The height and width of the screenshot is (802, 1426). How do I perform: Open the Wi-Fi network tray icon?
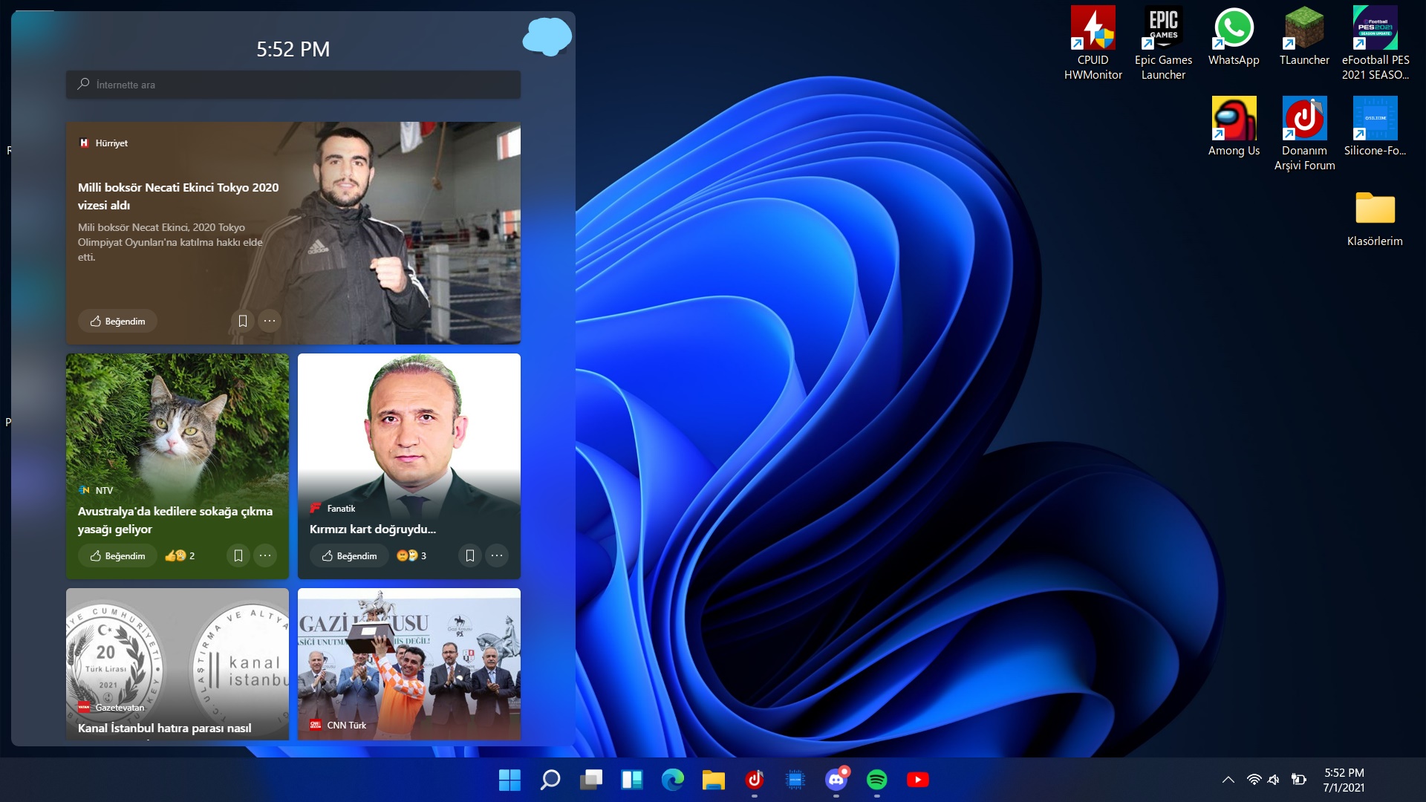click(1254, 780)
